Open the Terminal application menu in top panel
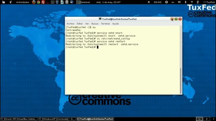The width and height of the screenshot is (216, 121). click(83, 2)
